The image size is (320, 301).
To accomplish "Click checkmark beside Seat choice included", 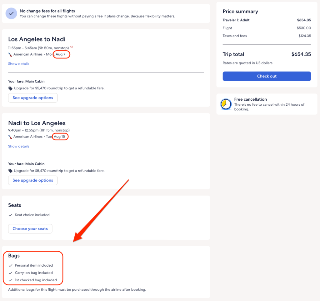I will (x=11, y=215).
